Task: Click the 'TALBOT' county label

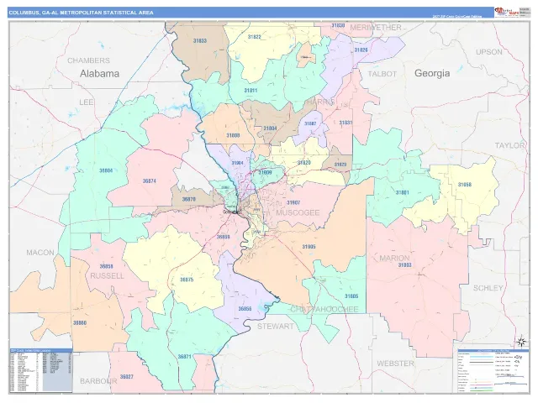Action: click(x=382, y=74)
